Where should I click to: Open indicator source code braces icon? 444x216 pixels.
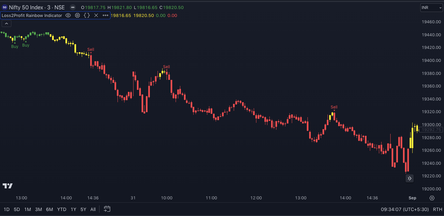[87, 15]
